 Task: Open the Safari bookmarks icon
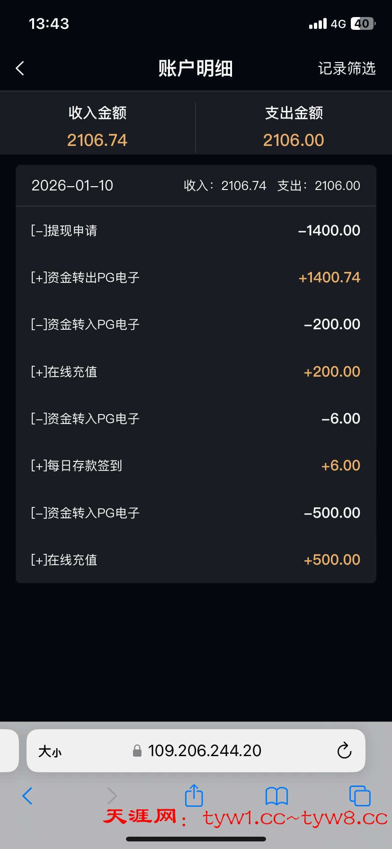click(x=276, y=796)
